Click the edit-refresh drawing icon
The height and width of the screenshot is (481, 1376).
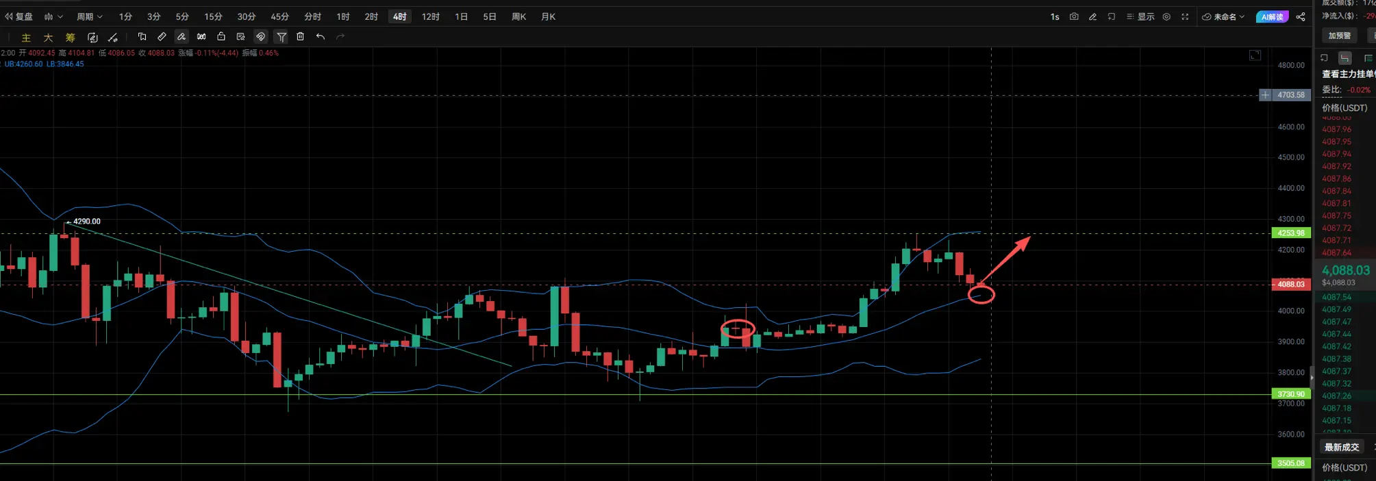[x=92, y=38]
